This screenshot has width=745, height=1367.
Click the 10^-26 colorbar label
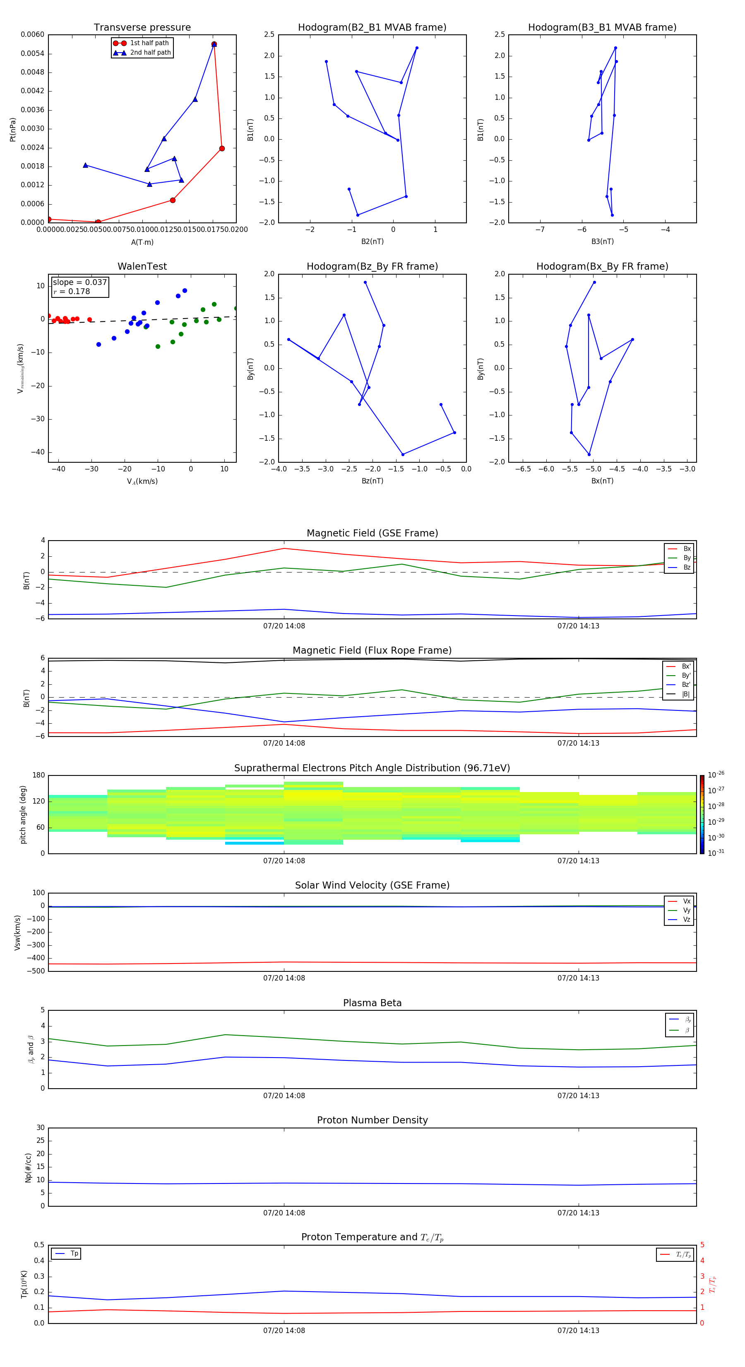pyautogui.click(x=716, y=775)
